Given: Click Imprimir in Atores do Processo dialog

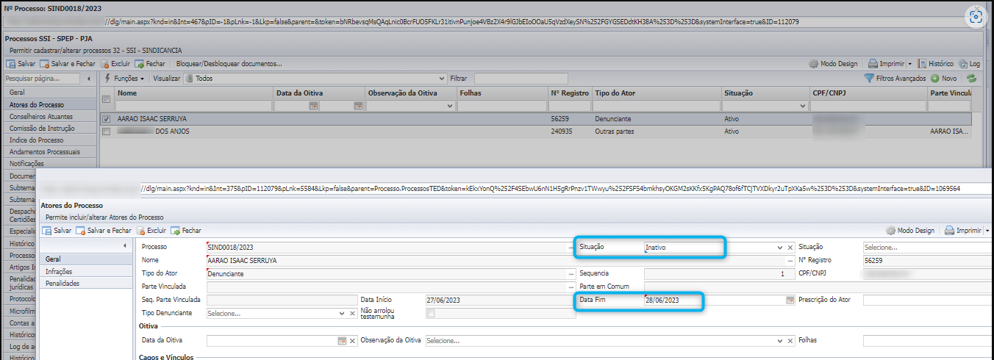Looking at the screenshot, I should 962,231.
